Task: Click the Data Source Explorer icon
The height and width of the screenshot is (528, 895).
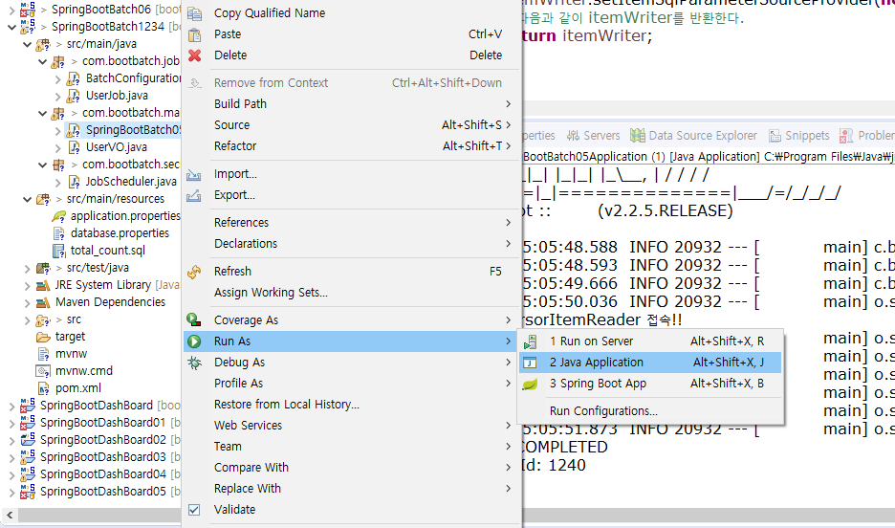Action: click(x=638, y=135)
